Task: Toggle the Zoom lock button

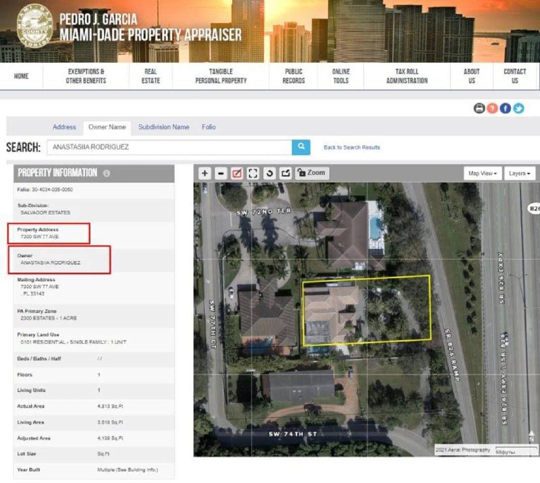Action: pos(311,173)
